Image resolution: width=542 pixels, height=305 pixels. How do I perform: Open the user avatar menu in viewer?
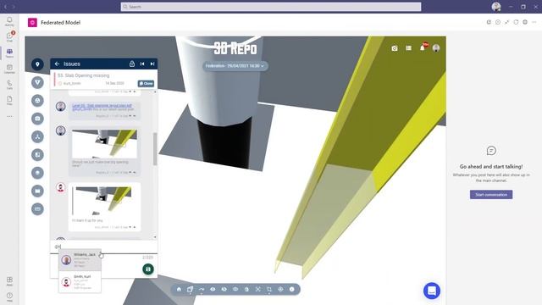(436, 48)
